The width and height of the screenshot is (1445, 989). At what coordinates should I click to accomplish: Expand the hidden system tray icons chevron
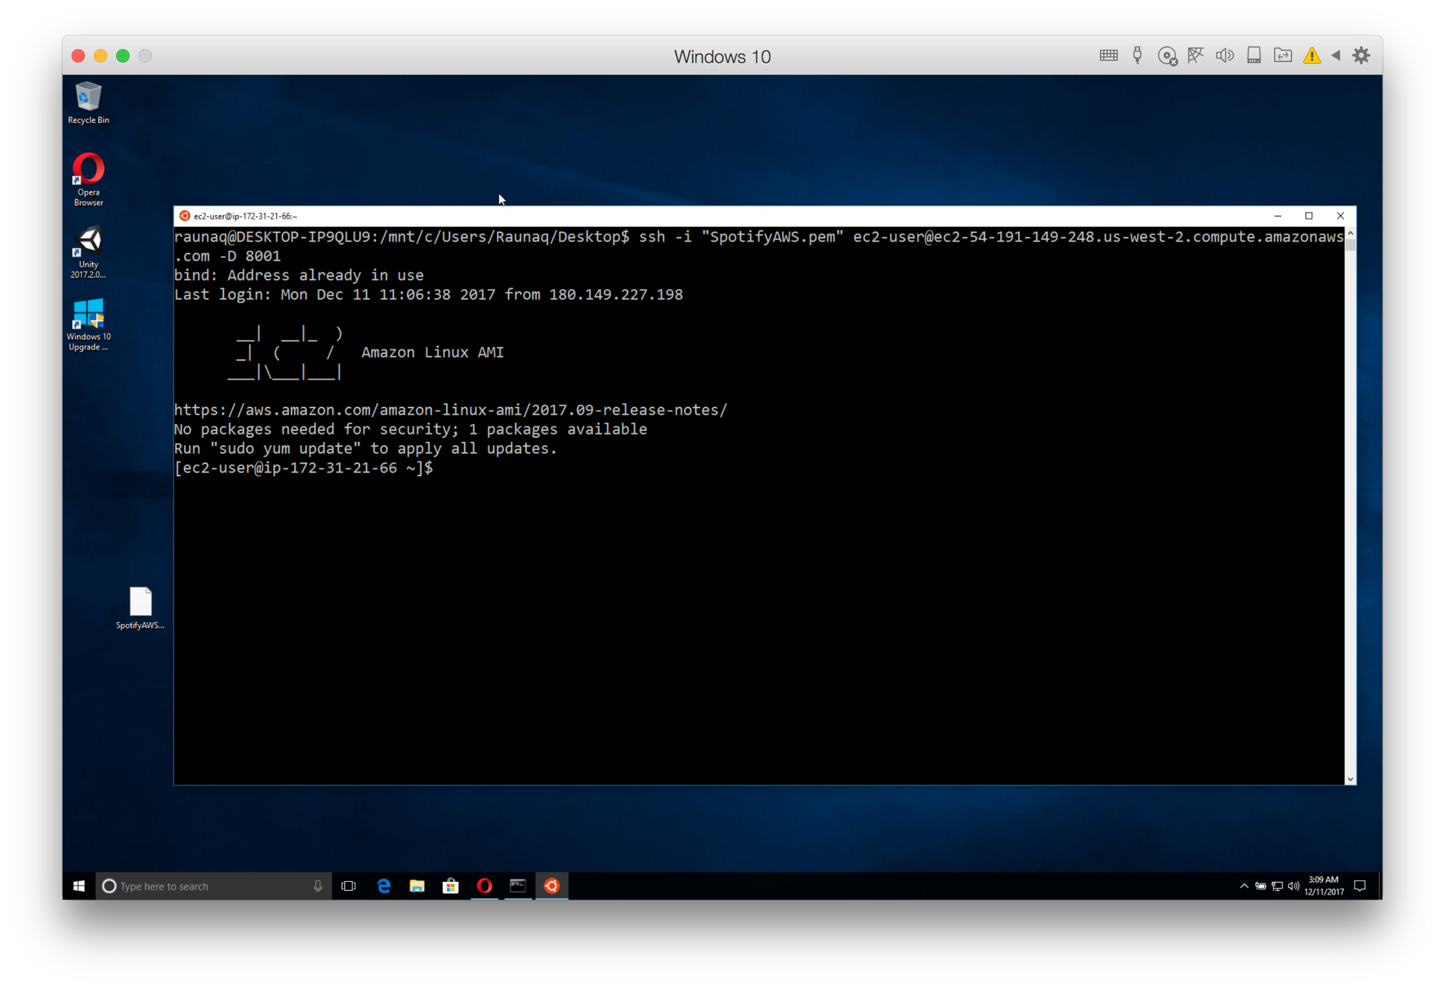click(x=1243, y=886)
